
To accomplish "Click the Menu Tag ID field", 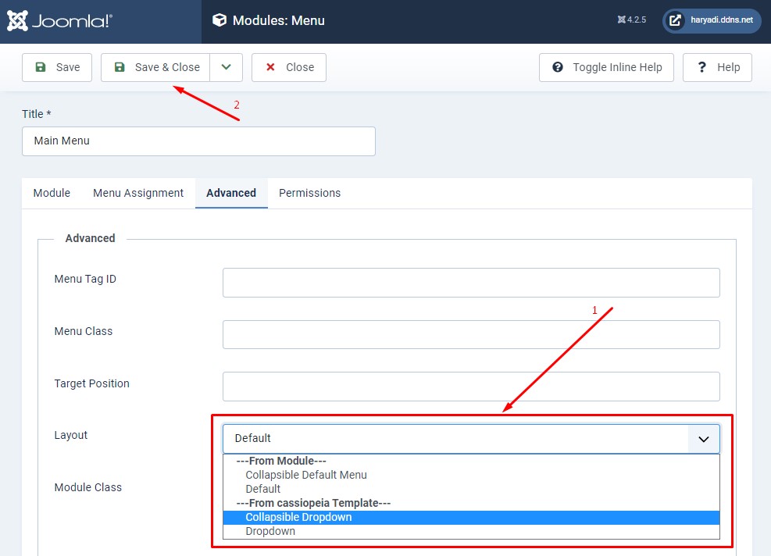I will click(x=471, y=283).
